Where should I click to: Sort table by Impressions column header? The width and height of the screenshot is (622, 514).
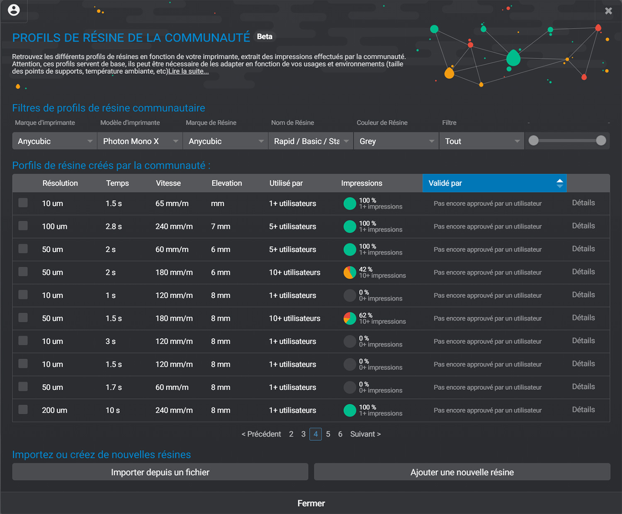pos(362,183)
